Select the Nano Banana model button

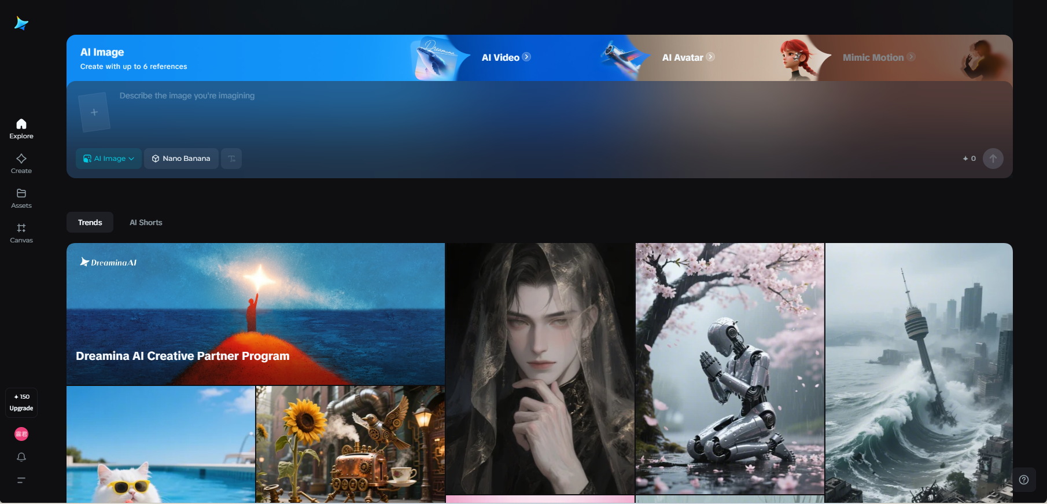(181, 159)
